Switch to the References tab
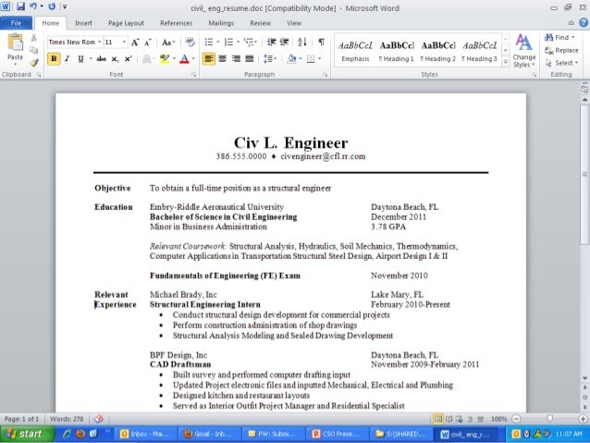Viewport: 590px width, 443px height. (176, 23)
